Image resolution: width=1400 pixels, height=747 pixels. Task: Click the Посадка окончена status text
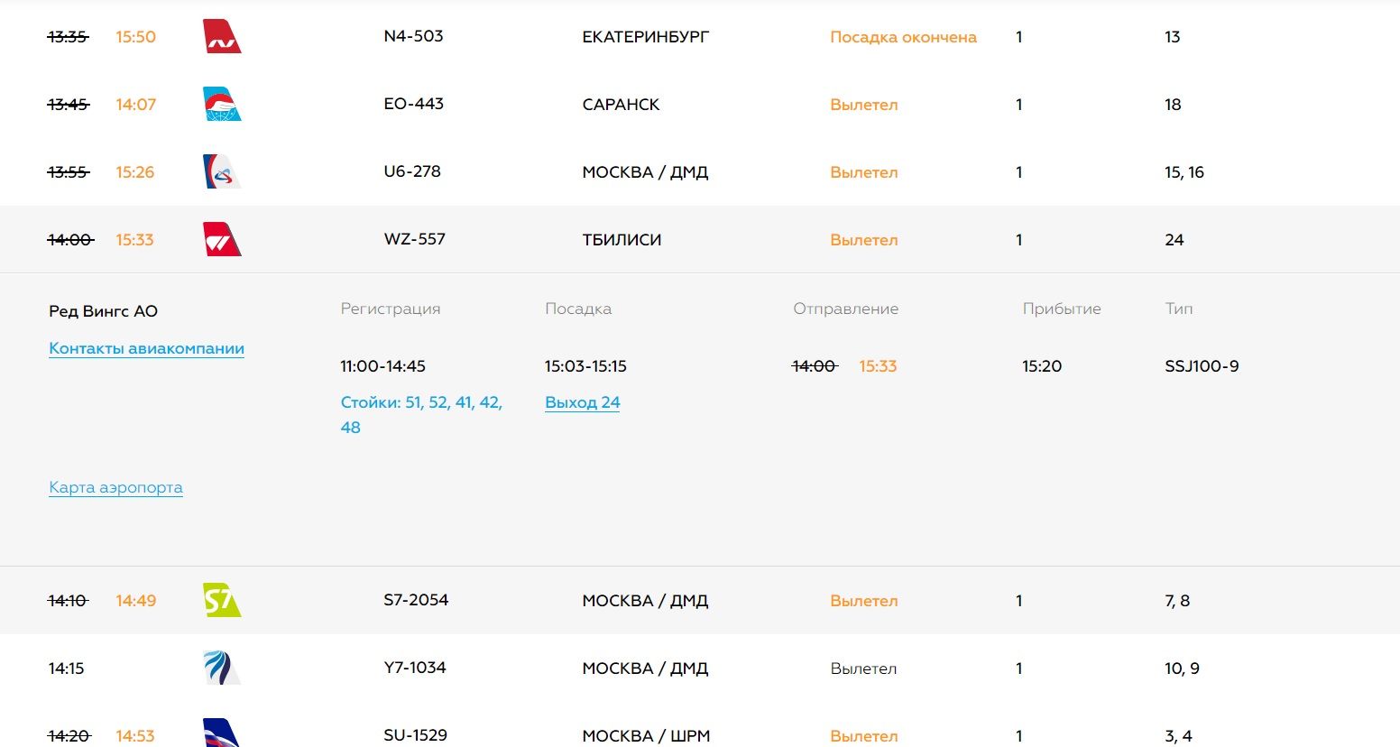pos(903,37)
